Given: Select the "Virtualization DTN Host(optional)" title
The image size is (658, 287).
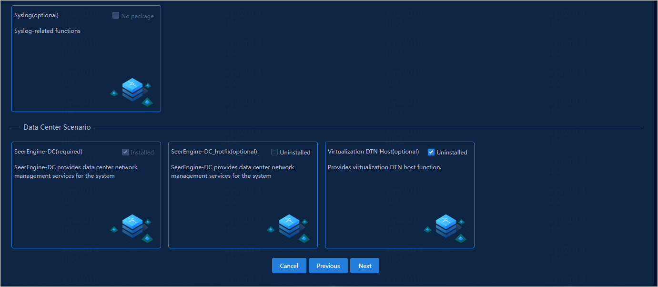Looking at the screenshot, I should (374, 152).
